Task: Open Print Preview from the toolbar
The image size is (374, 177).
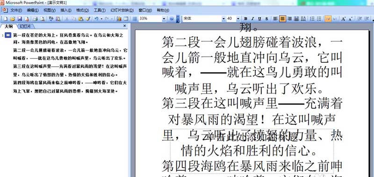Action: [x=43, y=19]
